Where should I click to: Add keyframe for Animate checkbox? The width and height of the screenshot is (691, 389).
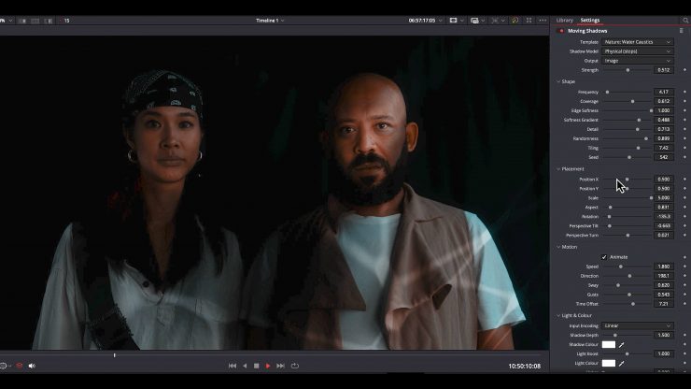point(684,257)
